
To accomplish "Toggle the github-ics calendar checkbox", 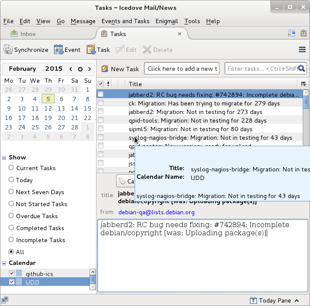I will (12, 273).
